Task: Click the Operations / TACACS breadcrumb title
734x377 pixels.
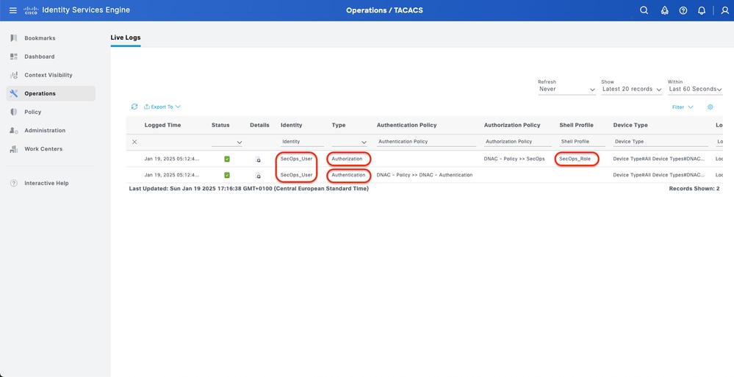Action: point(384,10)
